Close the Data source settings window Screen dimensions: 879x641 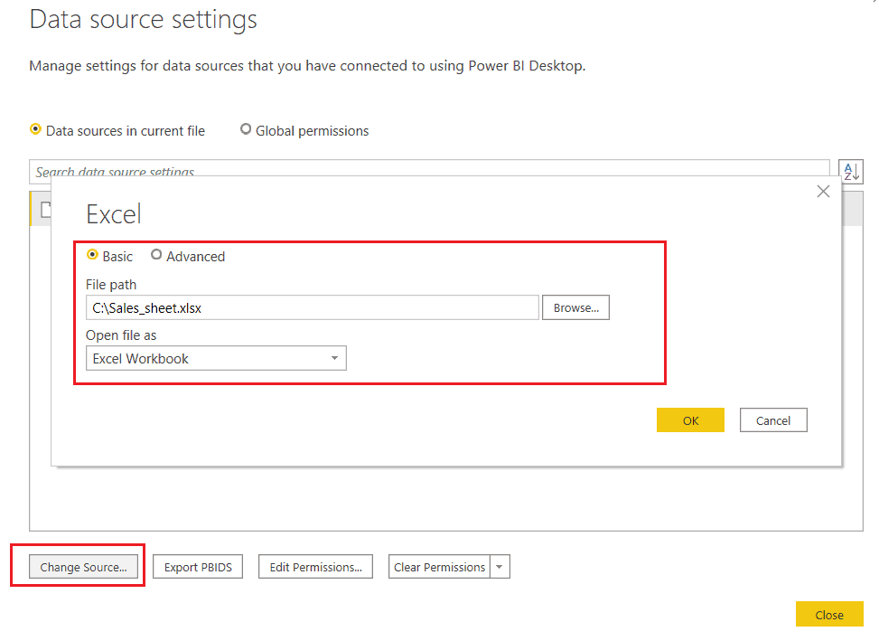pos(828,614)
